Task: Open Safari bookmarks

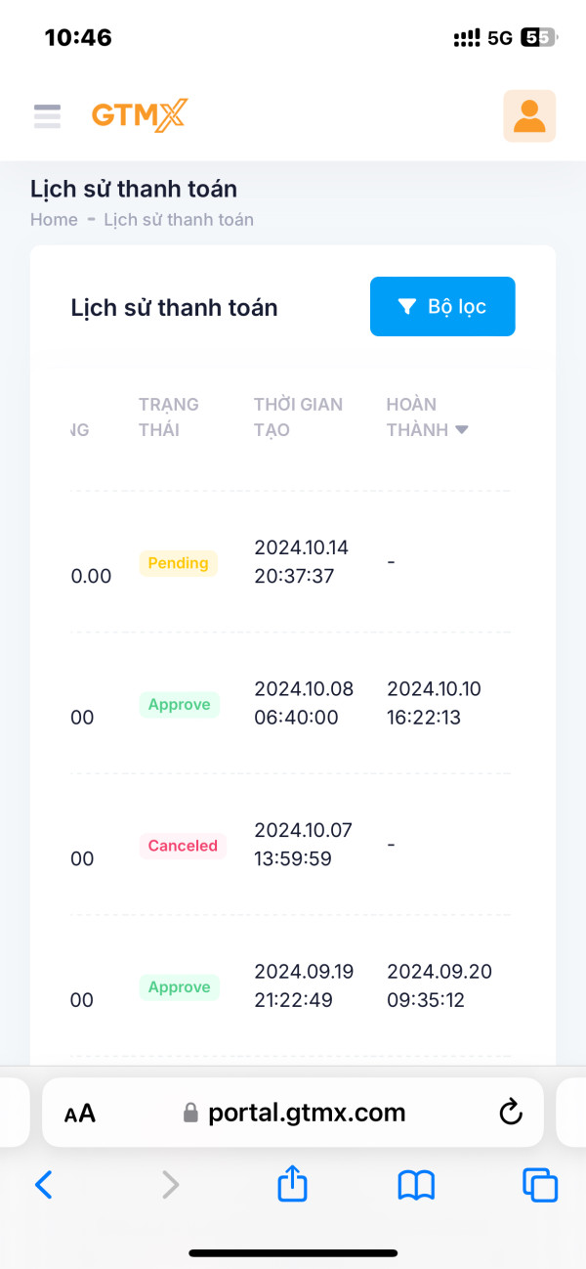Action: [416, 1185]
